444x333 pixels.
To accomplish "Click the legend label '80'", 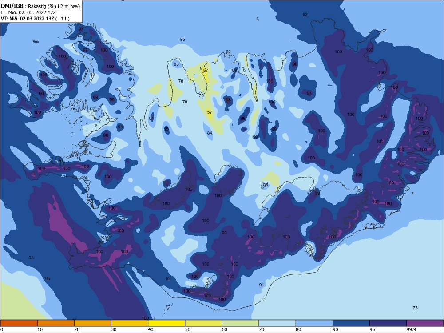I will (x=298, y=329).
